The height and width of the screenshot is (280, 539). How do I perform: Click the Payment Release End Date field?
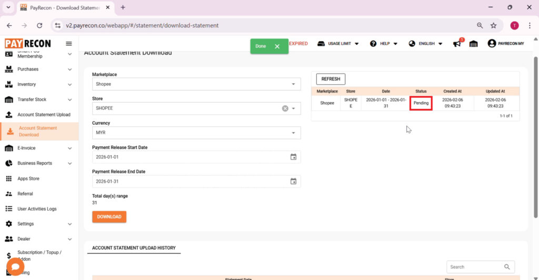click(196, 182)
